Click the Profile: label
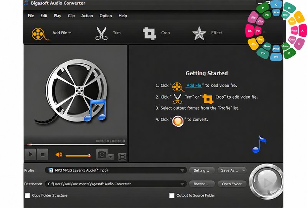The image size is (307, 208). (x=30, y=170)
